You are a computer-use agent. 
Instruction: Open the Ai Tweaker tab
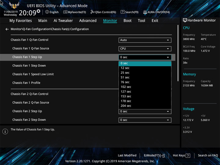[x=63, y=21]
